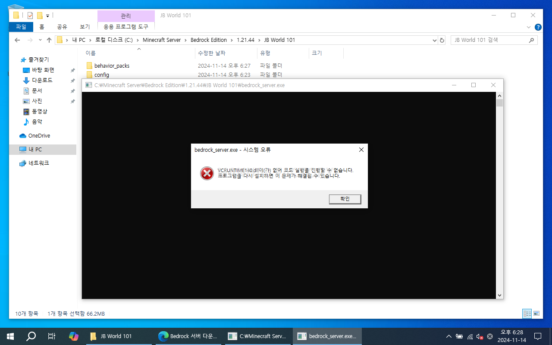Launch Copilot from taskbar

click(74, 336)
